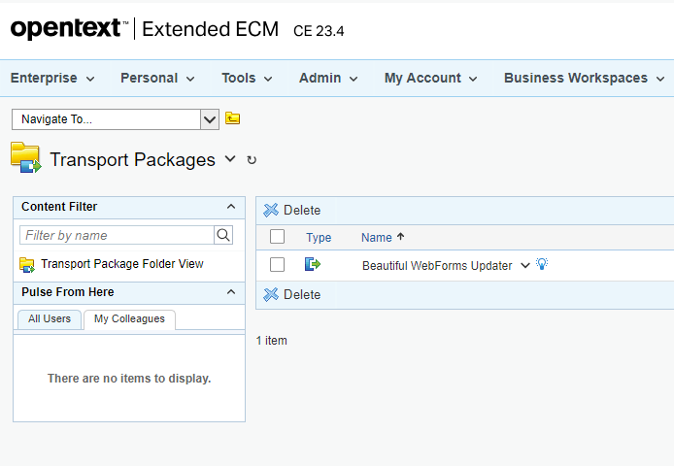674x466 pixels.
Task: Click the search magnifier in Content Filter
Action: point(223,235)
